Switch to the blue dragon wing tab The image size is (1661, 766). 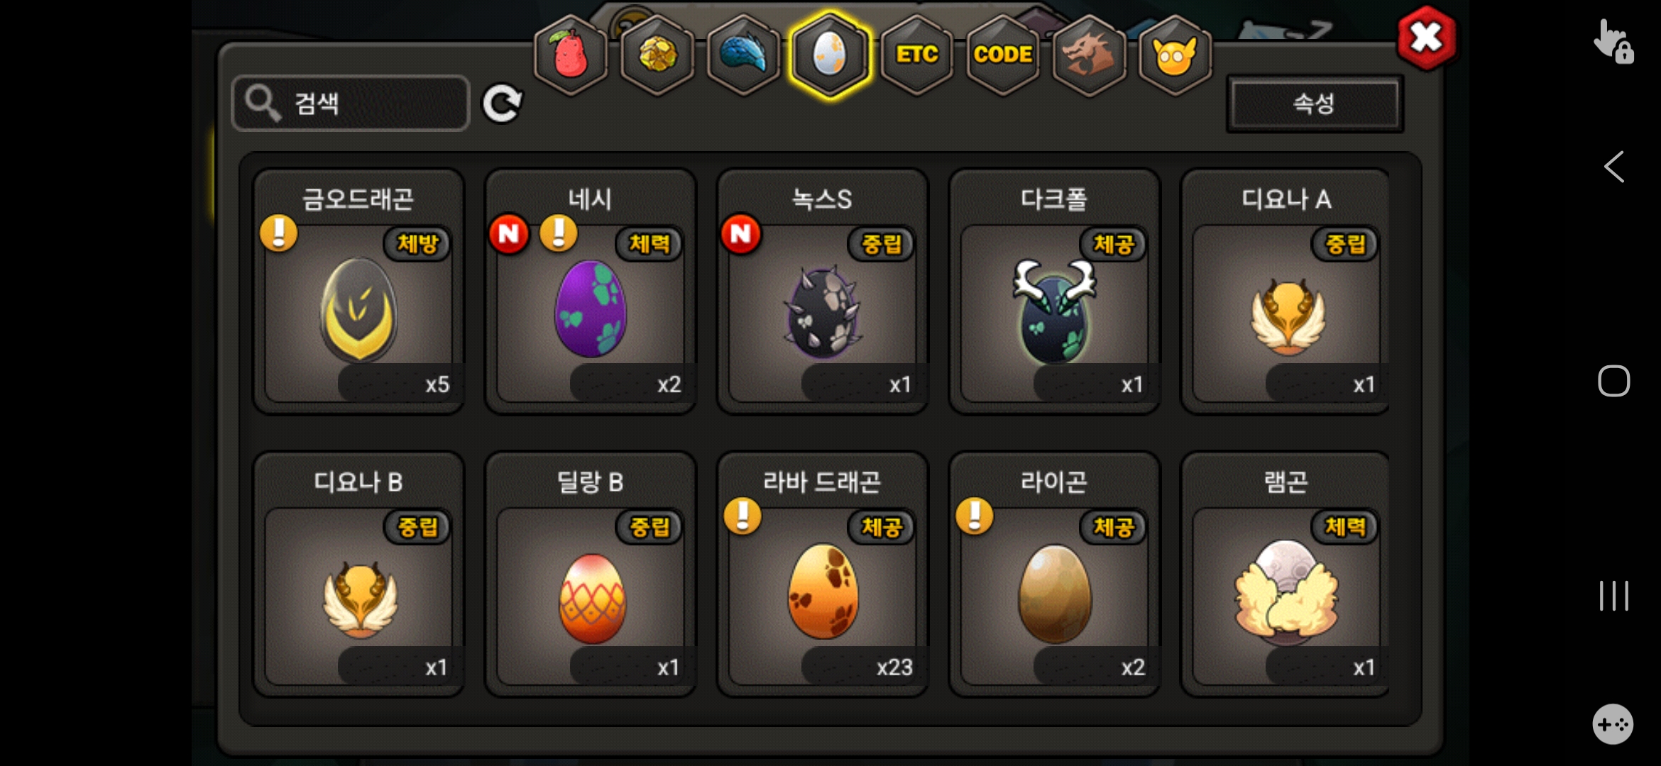(x=743, y=55)
